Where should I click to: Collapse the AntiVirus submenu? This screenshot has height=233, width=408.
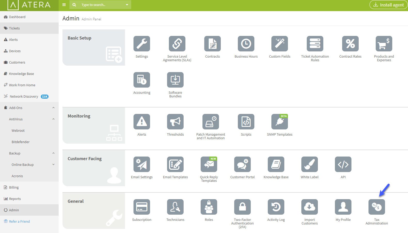pyautogui.click(x=53, y=119)
